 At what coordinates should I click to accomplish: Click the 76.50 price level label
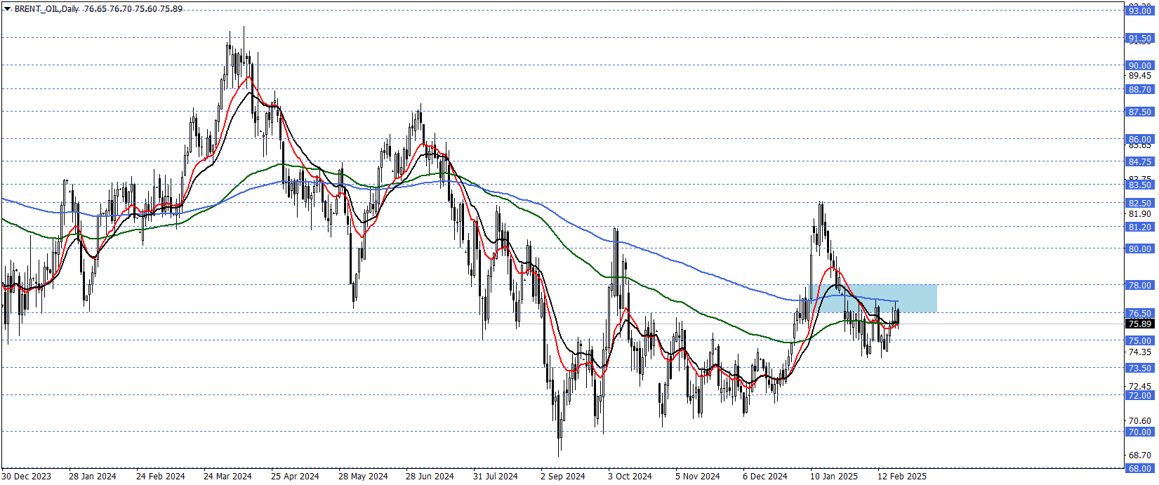(x=1140, y=313)
